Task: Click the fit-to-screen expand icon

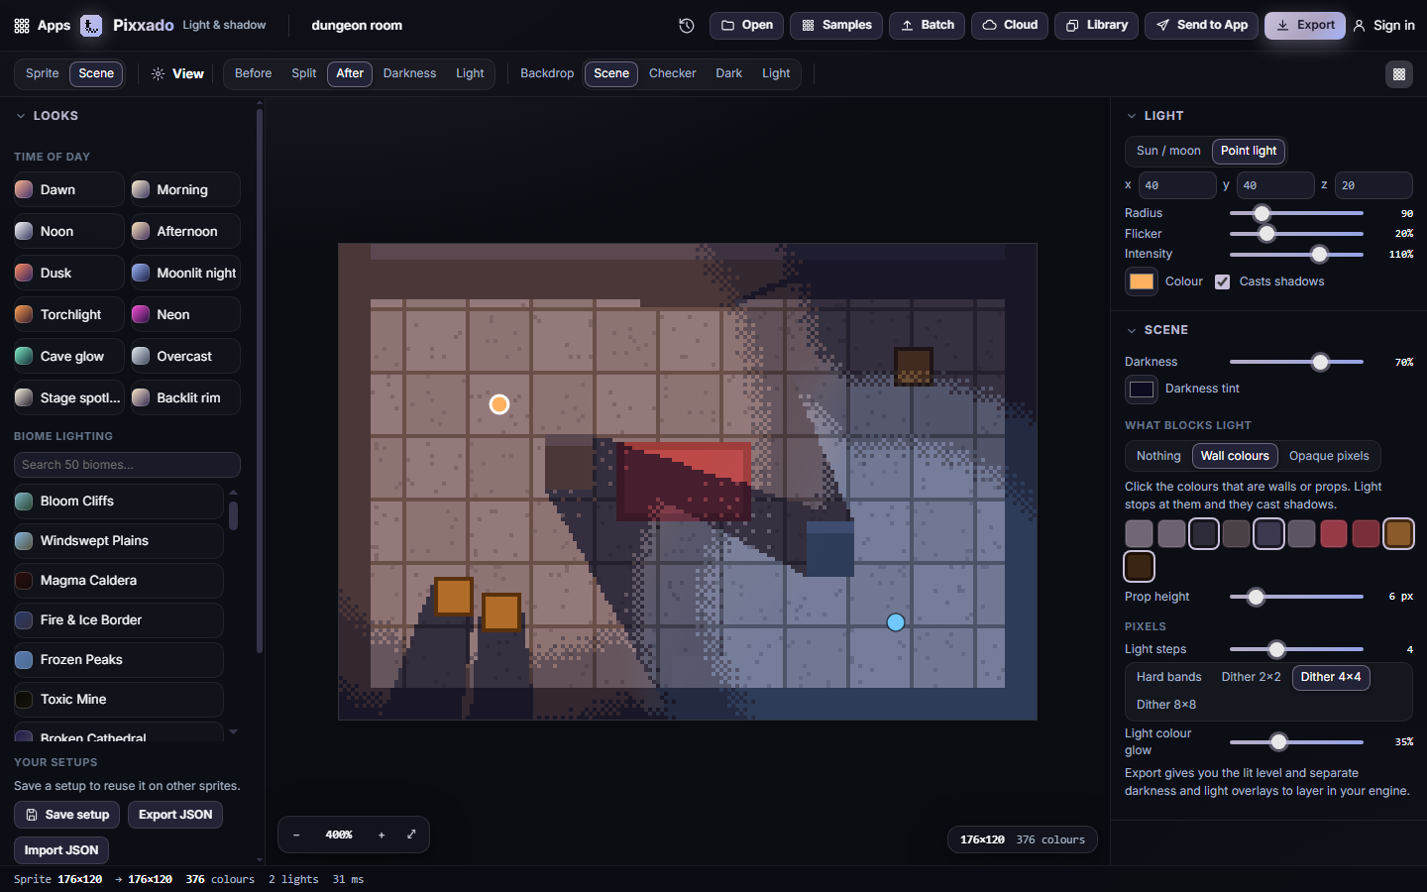Action: [411, 835]
